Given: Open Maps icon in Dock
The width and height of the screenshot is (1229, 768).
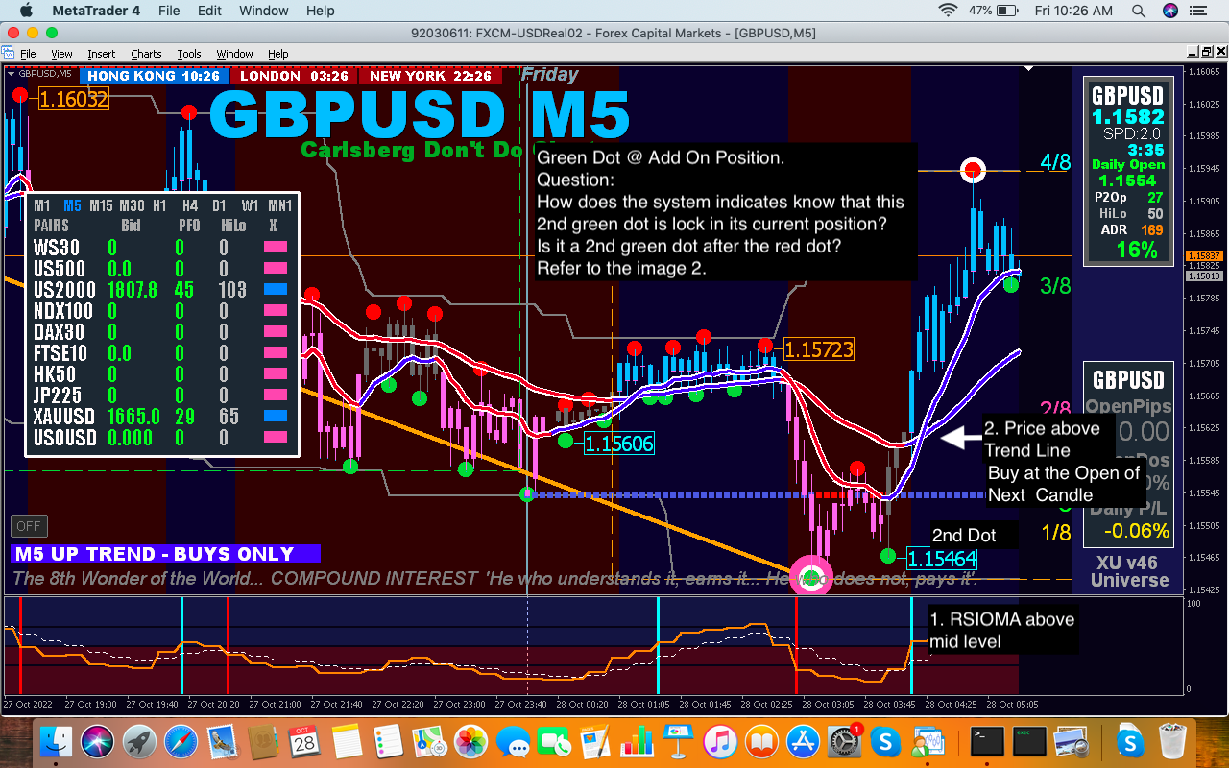Looking at the screenshot, I should [x=429, y=741].
